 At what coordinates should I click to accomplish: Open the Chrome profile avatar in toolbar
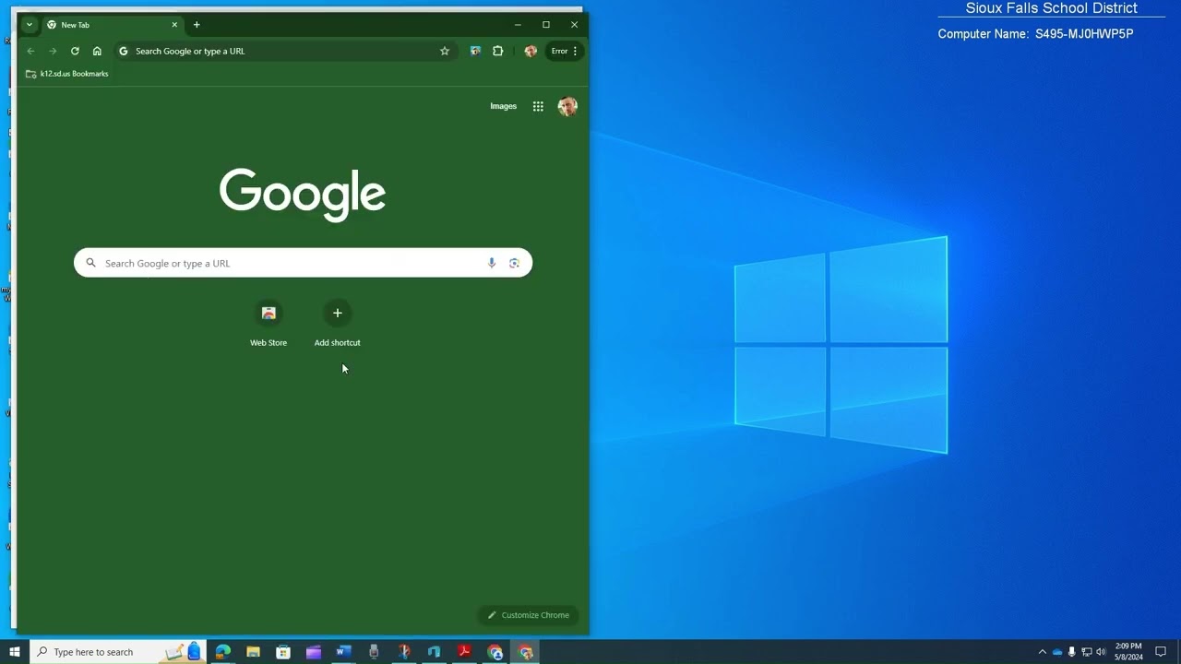coord(531,51)
